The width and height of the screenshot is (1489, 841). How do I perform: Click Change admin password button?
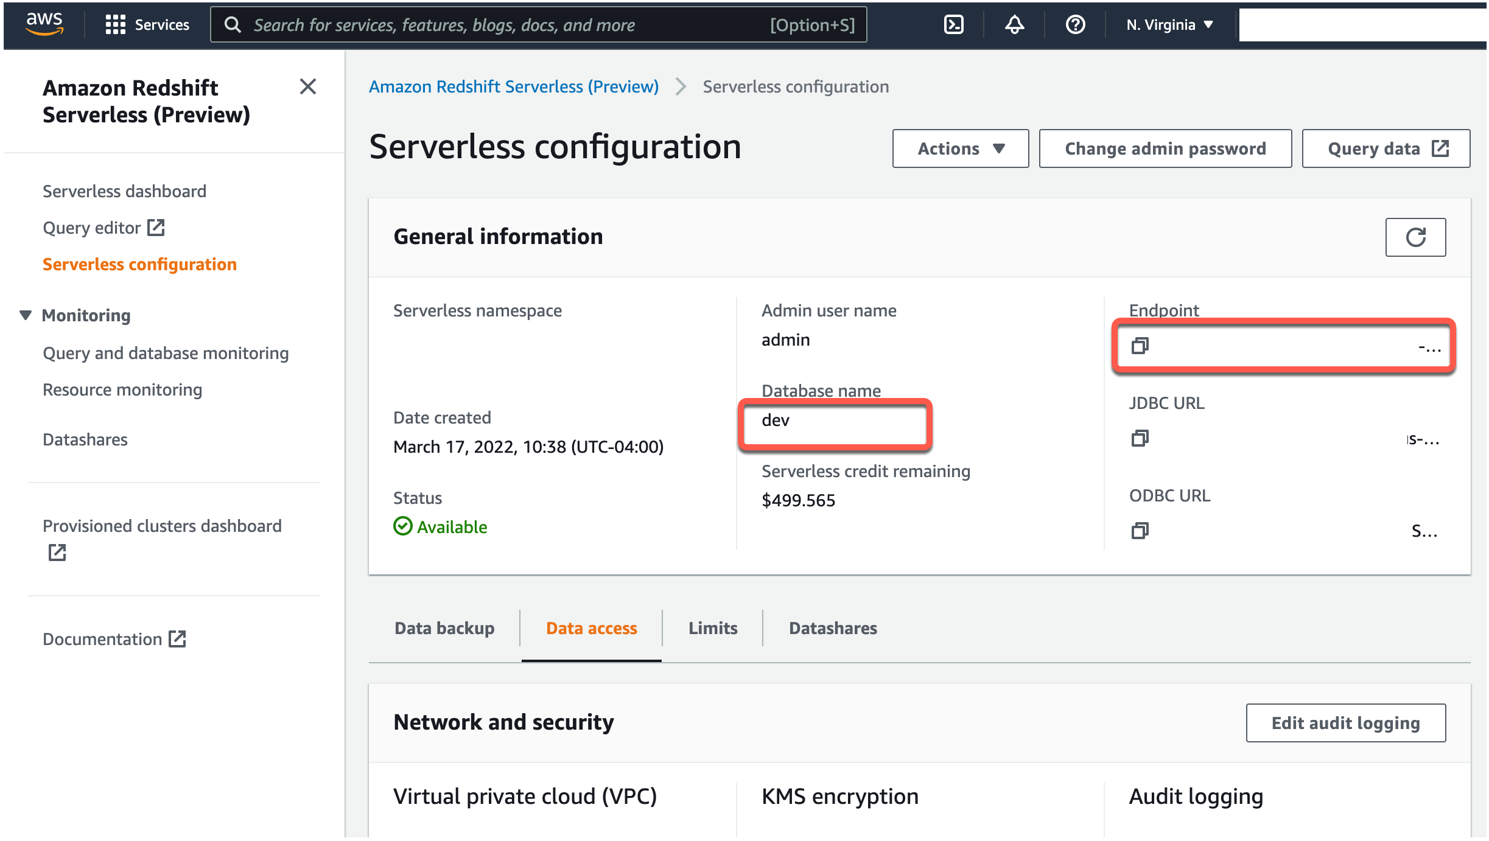click(x=1165, y=148)
